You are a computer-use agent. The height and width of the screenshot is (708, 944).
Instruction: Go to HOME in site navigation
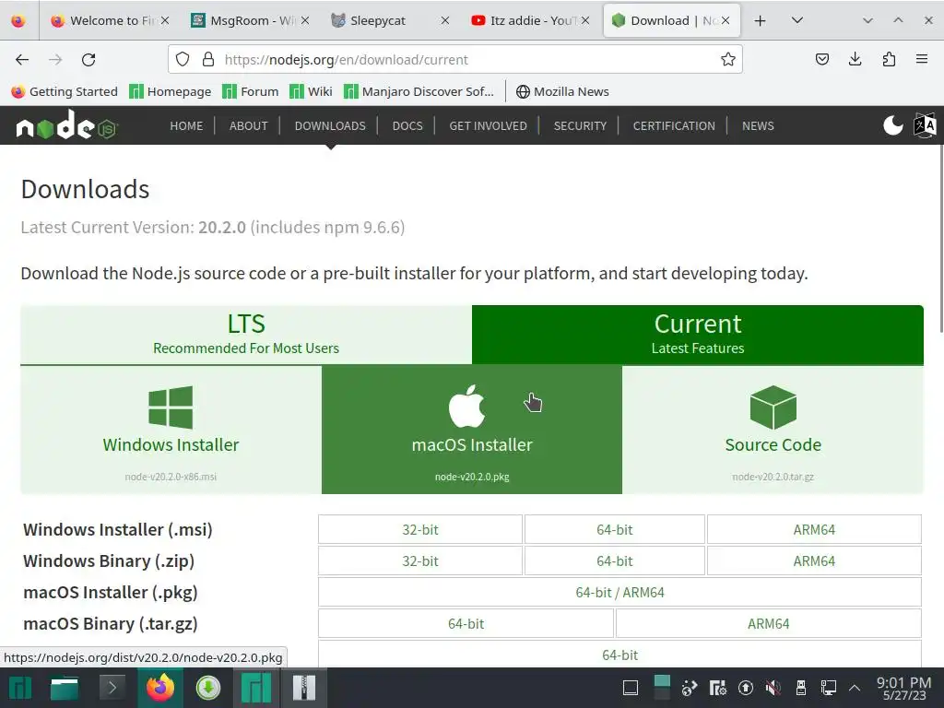click(x=186, y=125)
